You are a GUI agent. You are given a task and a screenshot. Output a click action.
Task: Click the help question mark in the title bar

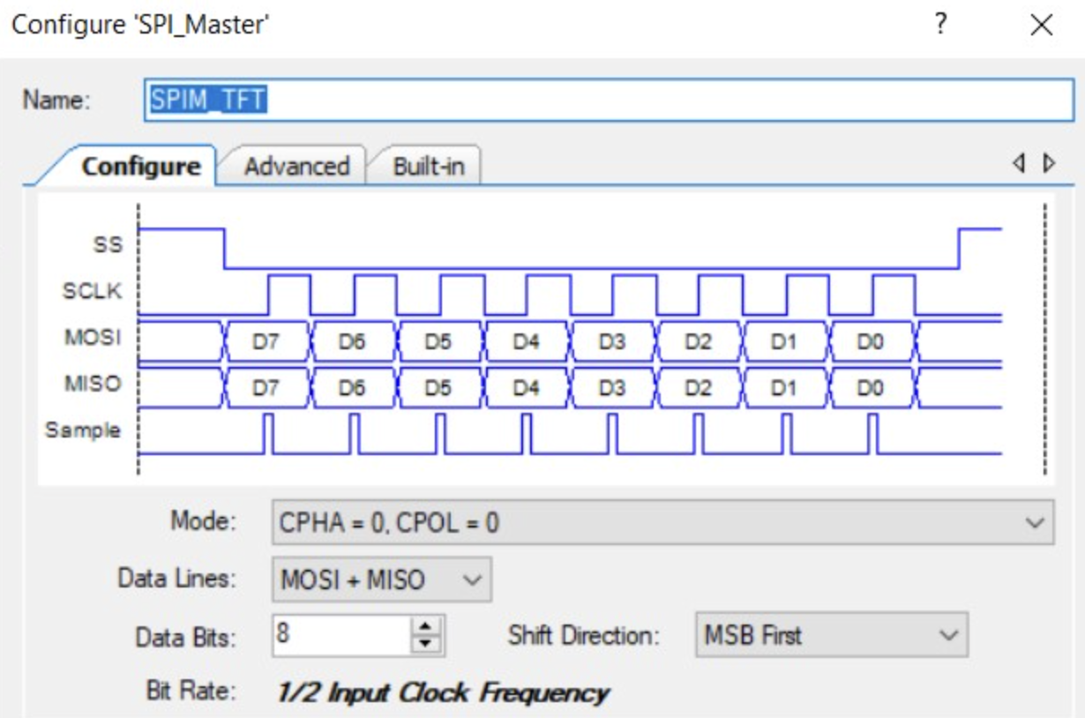pos(941,25)
